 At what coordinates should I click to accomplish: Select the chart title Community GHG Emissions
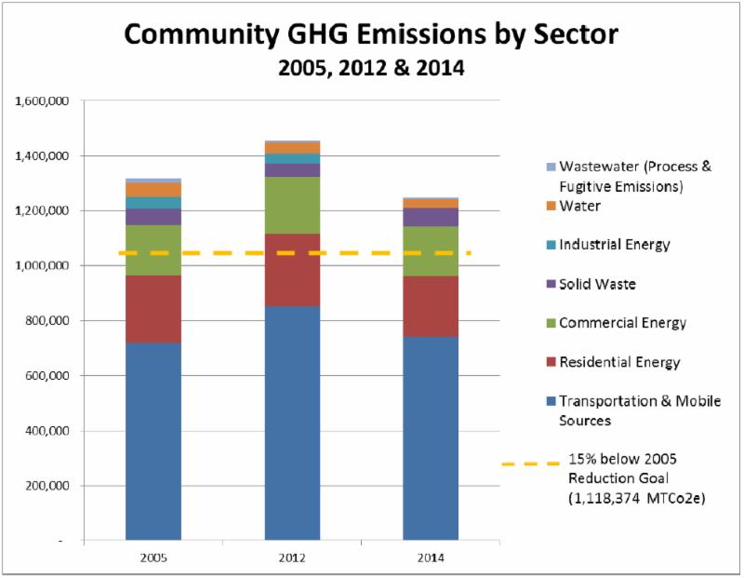(x=371, y=34)
